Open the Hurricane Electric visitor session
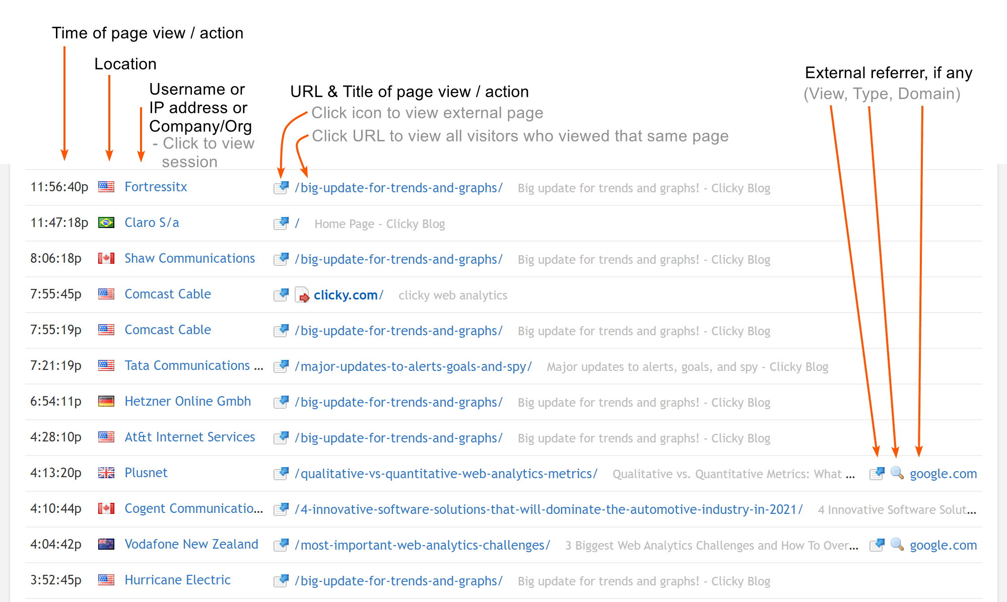Viewport: 1007px width, 602px height. [x=177, y=580]
